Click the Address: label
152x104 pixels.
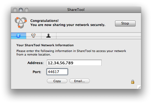pos(35,63)
